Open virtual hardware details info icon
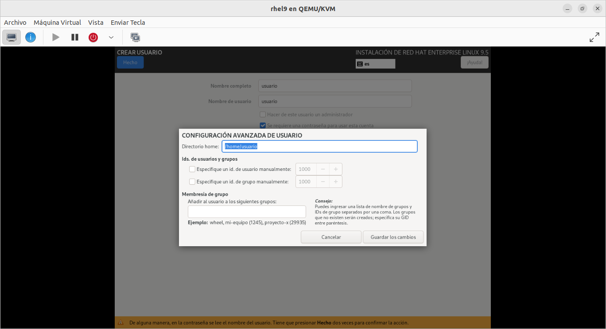 pos(31,37)
